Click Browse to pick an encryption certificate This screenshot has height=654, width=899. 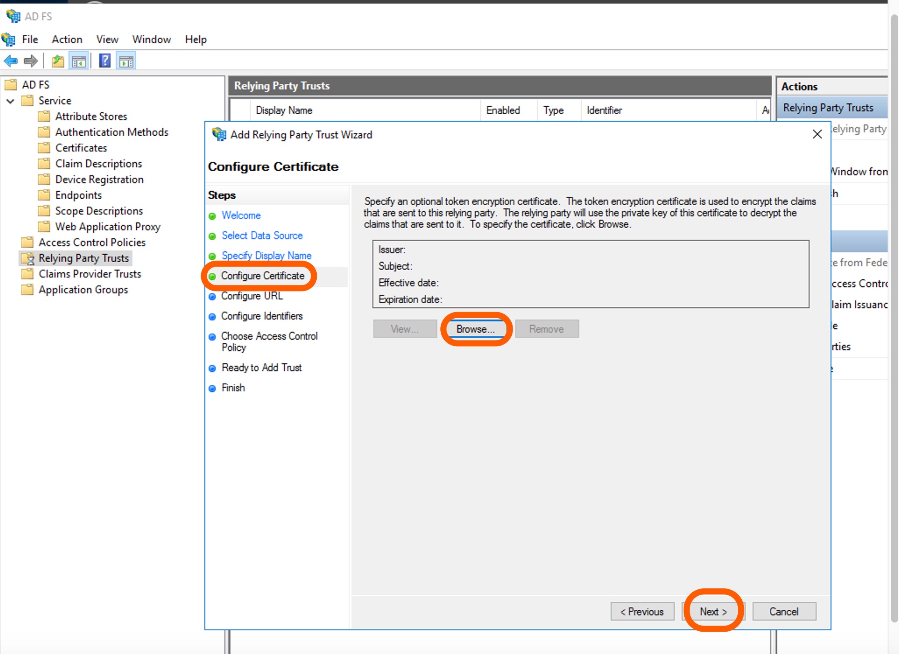pyautogui.click(x=476, y=329)
